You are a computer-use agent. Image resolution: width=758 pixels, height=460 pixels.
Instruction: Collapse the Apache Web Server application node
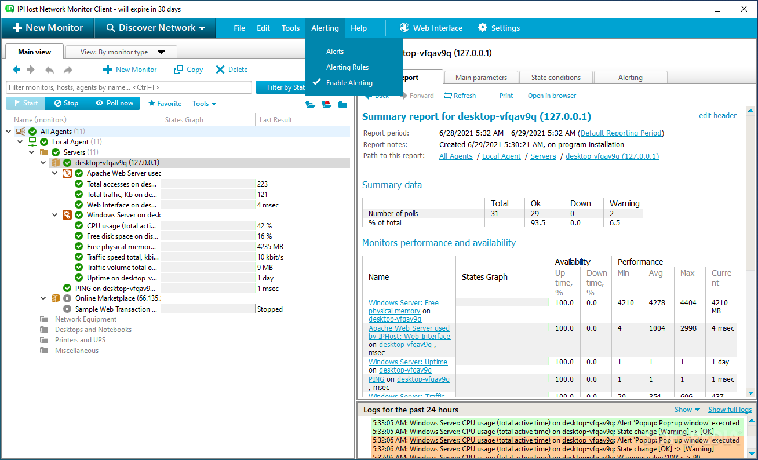pyautogui.click(x=55, y=173)
